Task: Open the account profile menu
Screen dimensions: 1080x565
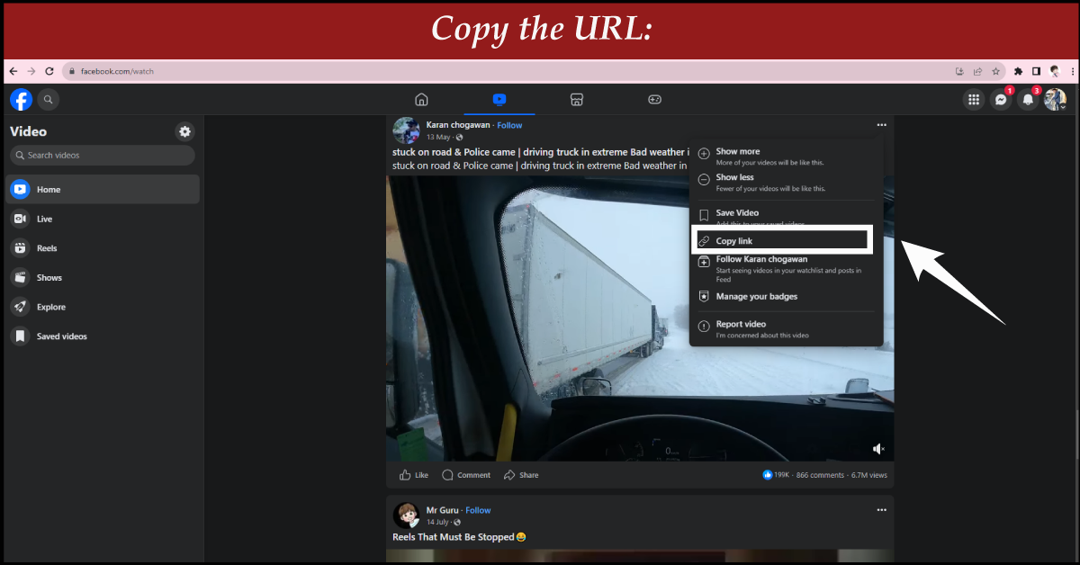Action: point(1055,100)
